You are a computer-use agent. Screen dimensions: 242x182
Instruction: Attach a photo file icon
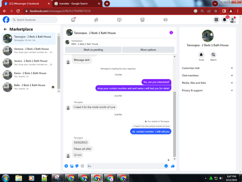point(72,166)
